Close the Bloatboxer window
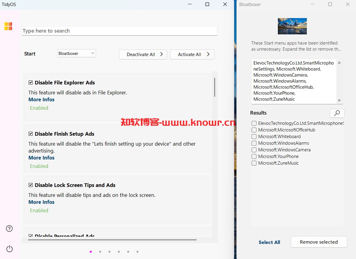The width and height of the screenshot is (356, 259). (348, 4)
